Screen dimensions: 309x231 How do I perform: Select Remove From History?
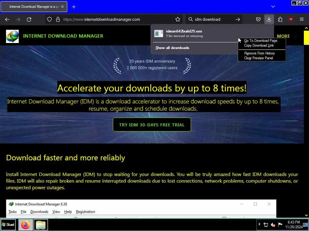pos(260,53)
